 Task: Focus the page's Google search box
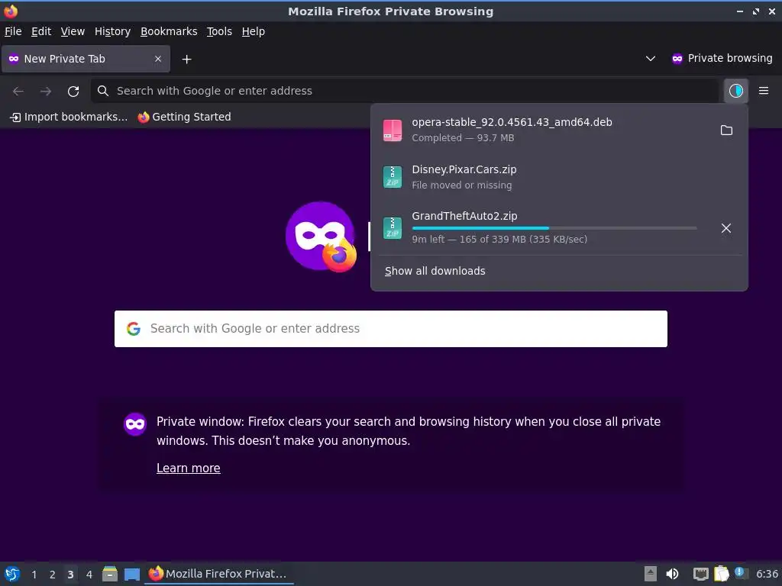pyautogui.click(x=391, y=329)
